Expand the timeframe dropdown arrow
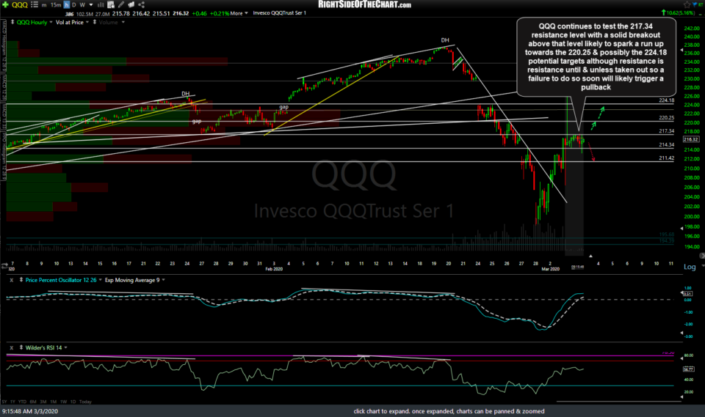 coord(91,5)
